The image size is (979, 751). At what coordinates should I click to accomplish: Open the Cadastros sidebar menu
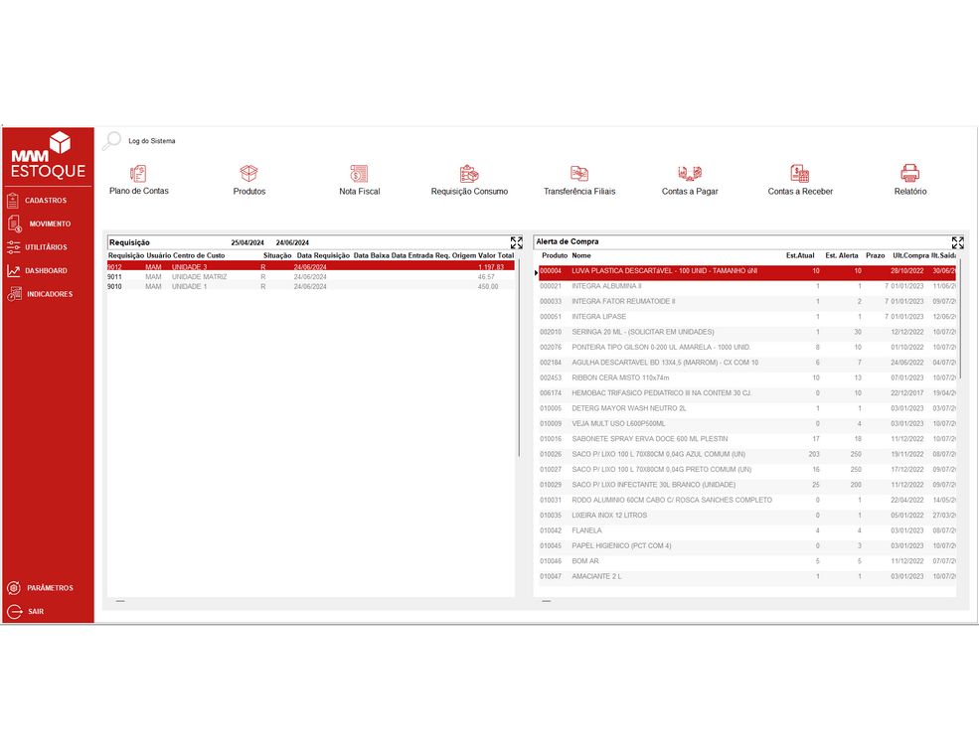(46, 201)
